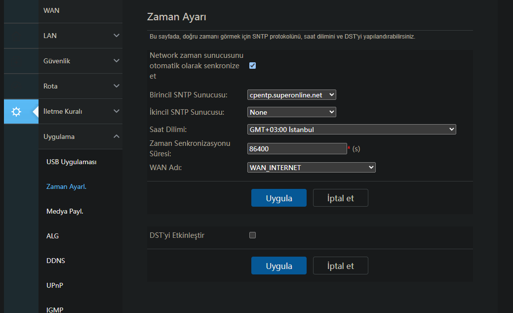Disable automatic network time server sync checkbox
This screenshot has width=513, height=313.
coord(253,66)
